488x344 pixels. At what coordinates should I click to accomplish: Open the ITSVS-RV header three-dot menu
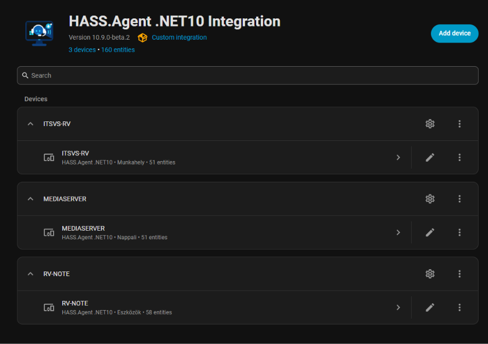[459, 124]
